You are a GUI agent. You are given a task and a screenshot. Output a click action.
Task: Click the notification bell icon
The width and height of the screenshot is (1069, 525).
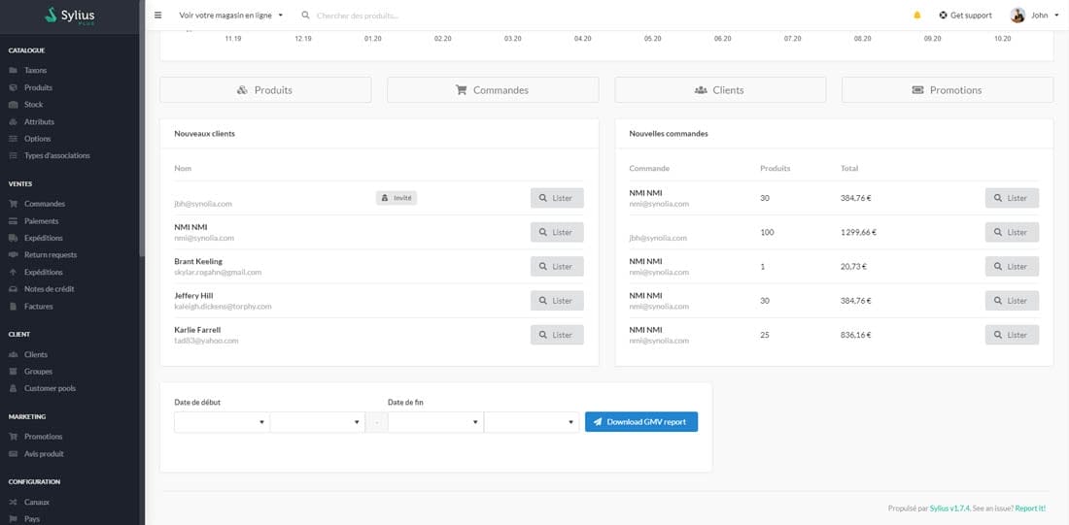click(917, 15)
